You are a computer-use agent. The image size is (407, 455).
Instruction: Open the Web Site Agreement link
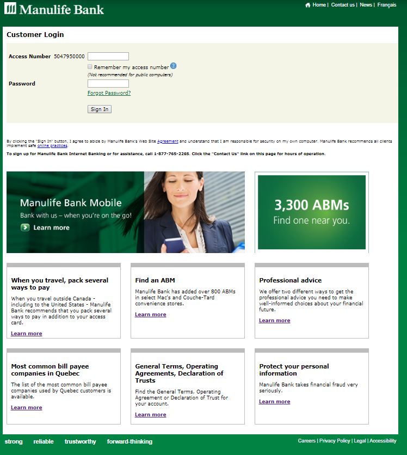point(168,142)
